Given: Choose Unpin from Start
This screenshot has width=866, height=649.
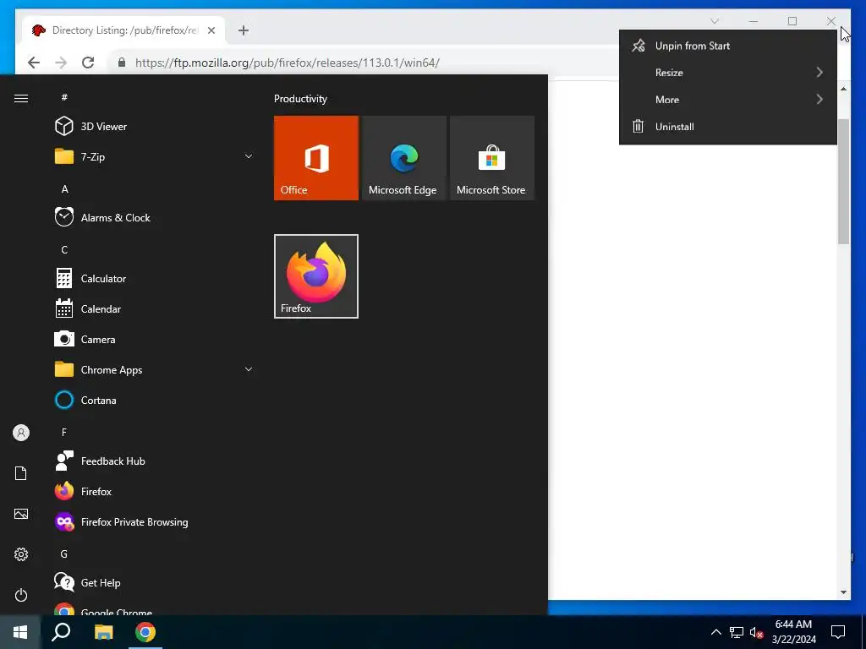Looking at the screenshot, I should tap(728, 46).
